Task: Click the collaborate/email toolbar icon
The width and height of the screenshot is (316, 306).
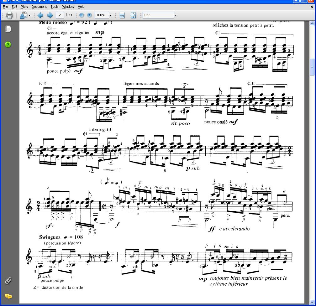Action: click(x=24, y=15)
